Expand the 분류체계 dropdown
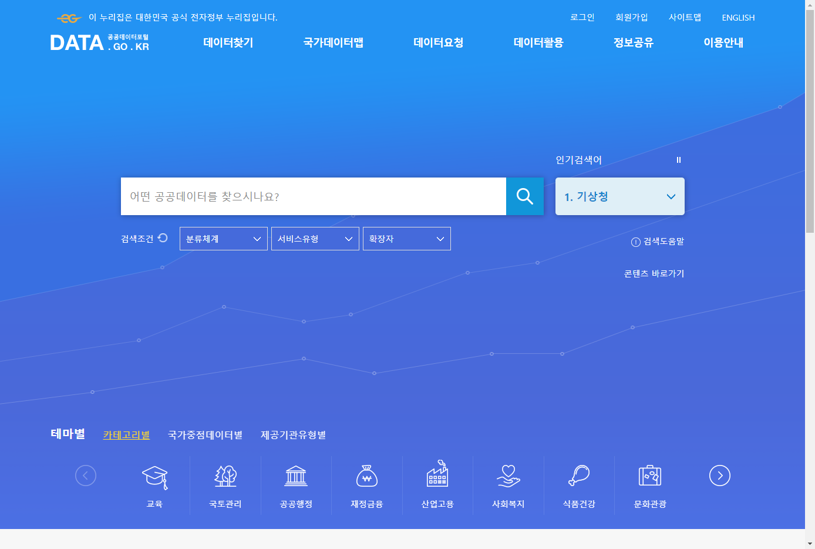The width and height of the screenshot is (815, 549). click(223, 239)
